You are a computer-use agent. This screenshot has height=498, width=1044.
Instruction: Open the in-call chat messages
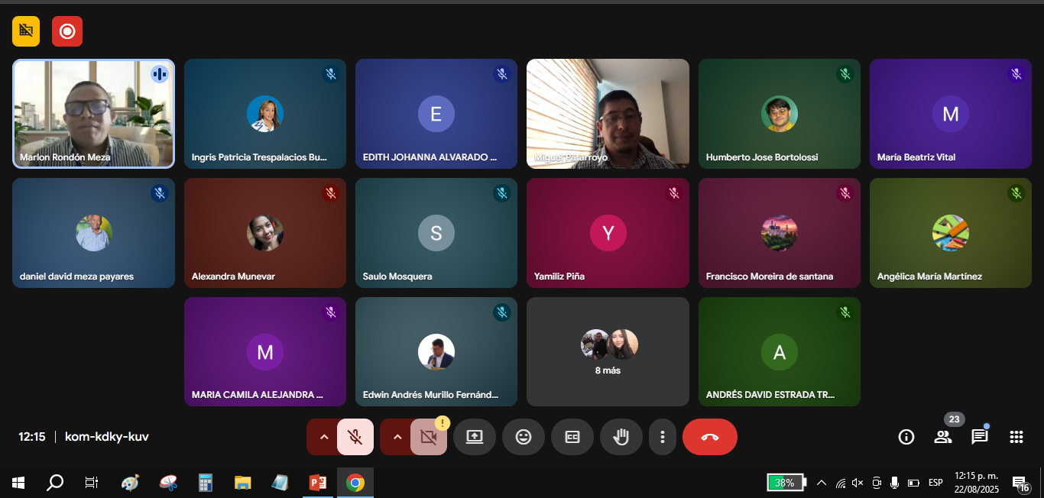pos(980,437)
